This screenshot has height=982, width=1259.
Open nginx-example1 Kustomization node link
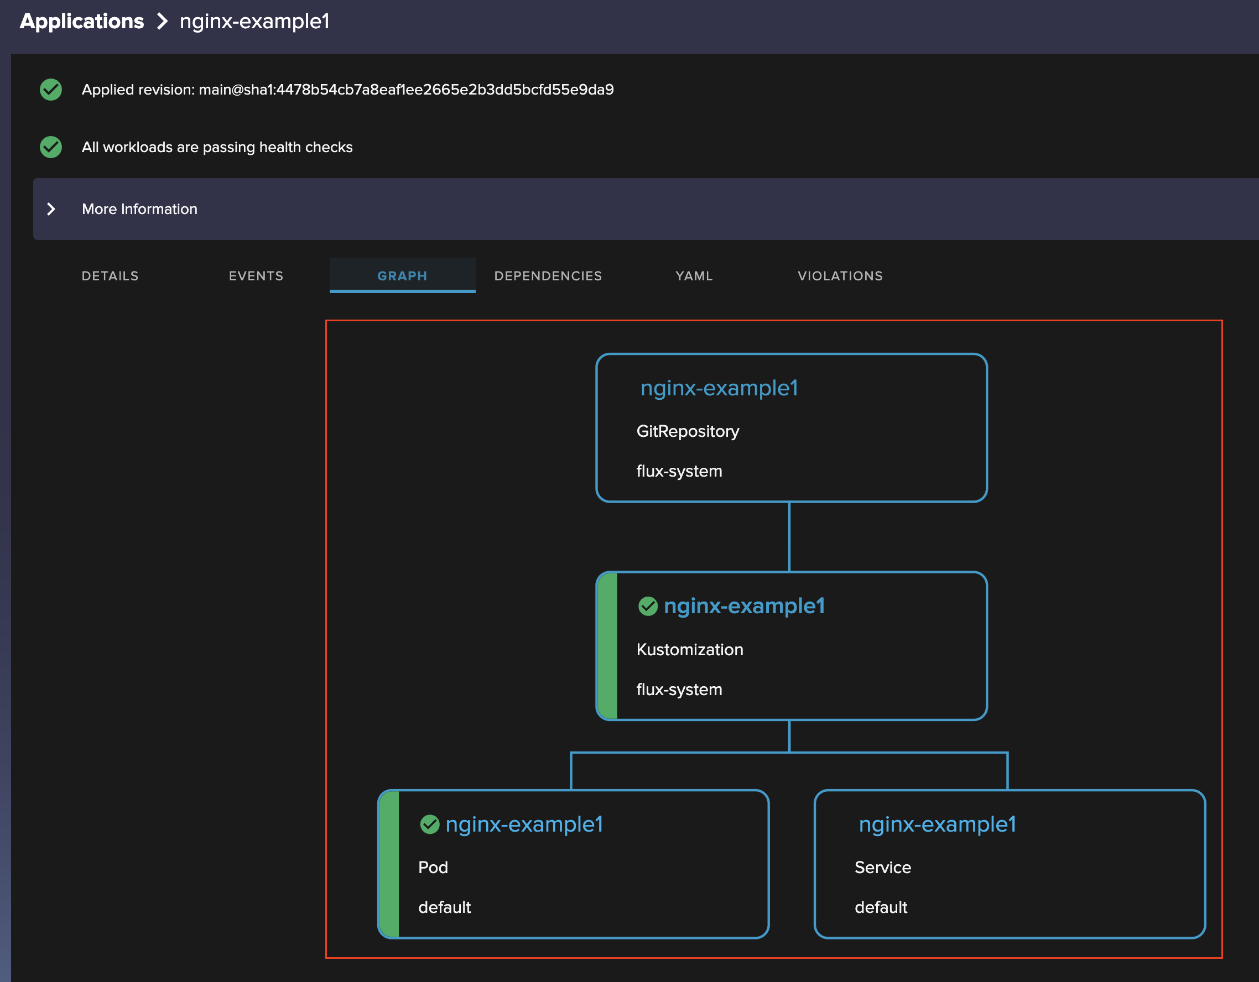click(743, 606)
